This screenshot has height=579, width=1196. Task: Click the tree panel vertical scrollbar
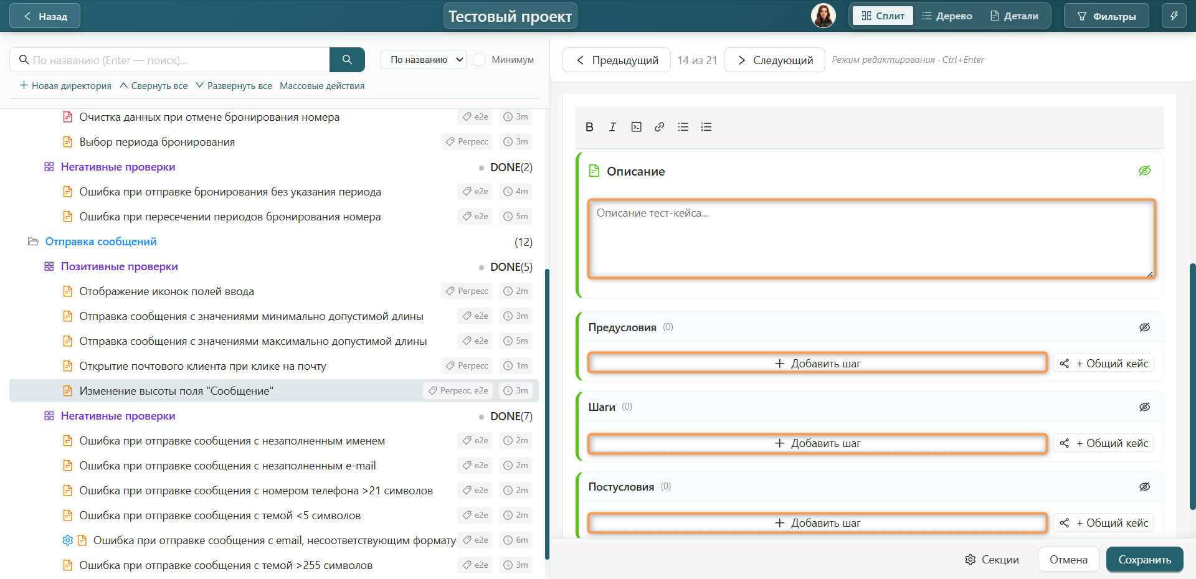click(x=547, y=414)
